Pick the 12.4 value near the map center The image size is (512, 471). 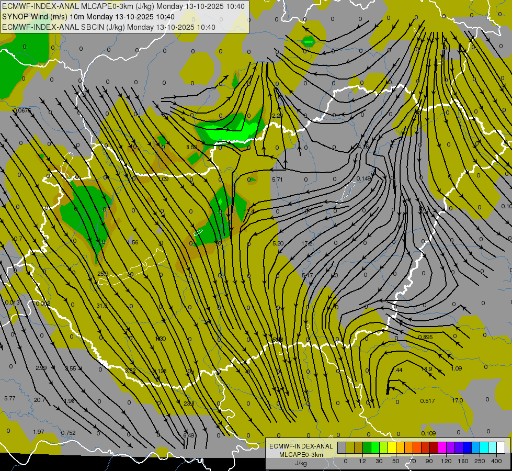[249, 212]
